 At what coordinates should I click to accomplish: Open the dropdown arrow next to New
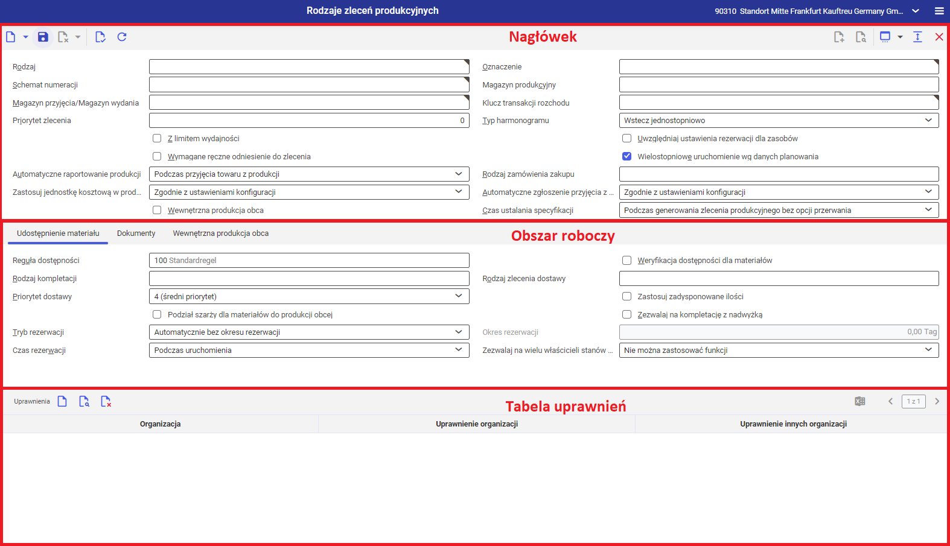[x=25, y=37]
